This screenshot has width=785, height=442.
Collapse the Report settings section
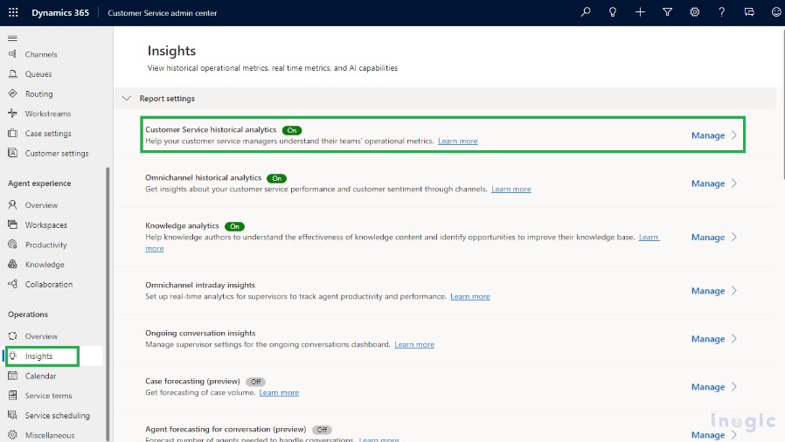[x=127, y=99]
